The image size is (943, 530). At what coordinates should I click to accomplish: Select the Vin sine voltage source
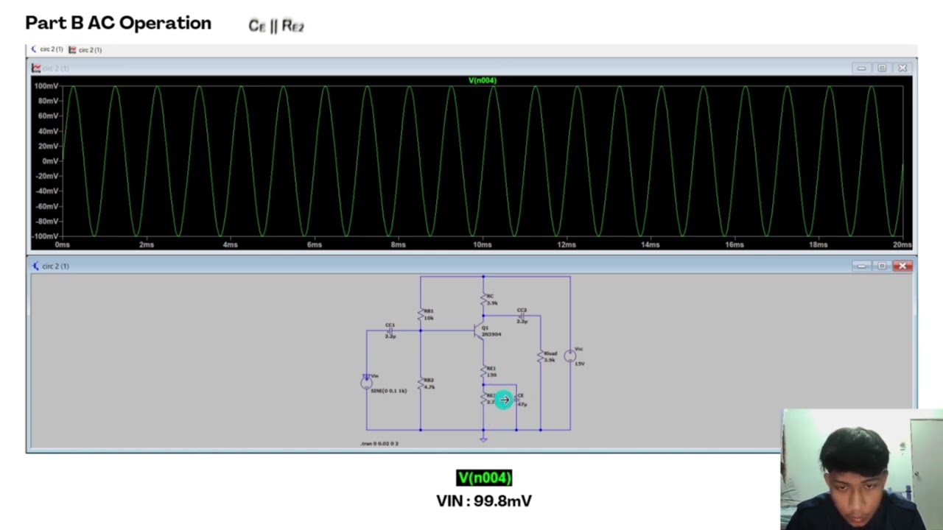pos(367,382)
